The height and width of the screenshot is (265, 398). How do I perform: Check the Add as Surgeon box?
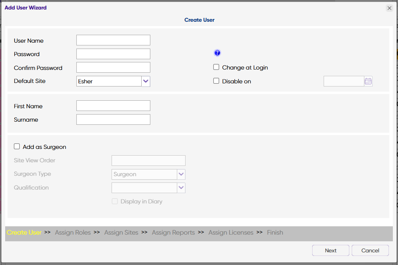click(x=17, y=147)
